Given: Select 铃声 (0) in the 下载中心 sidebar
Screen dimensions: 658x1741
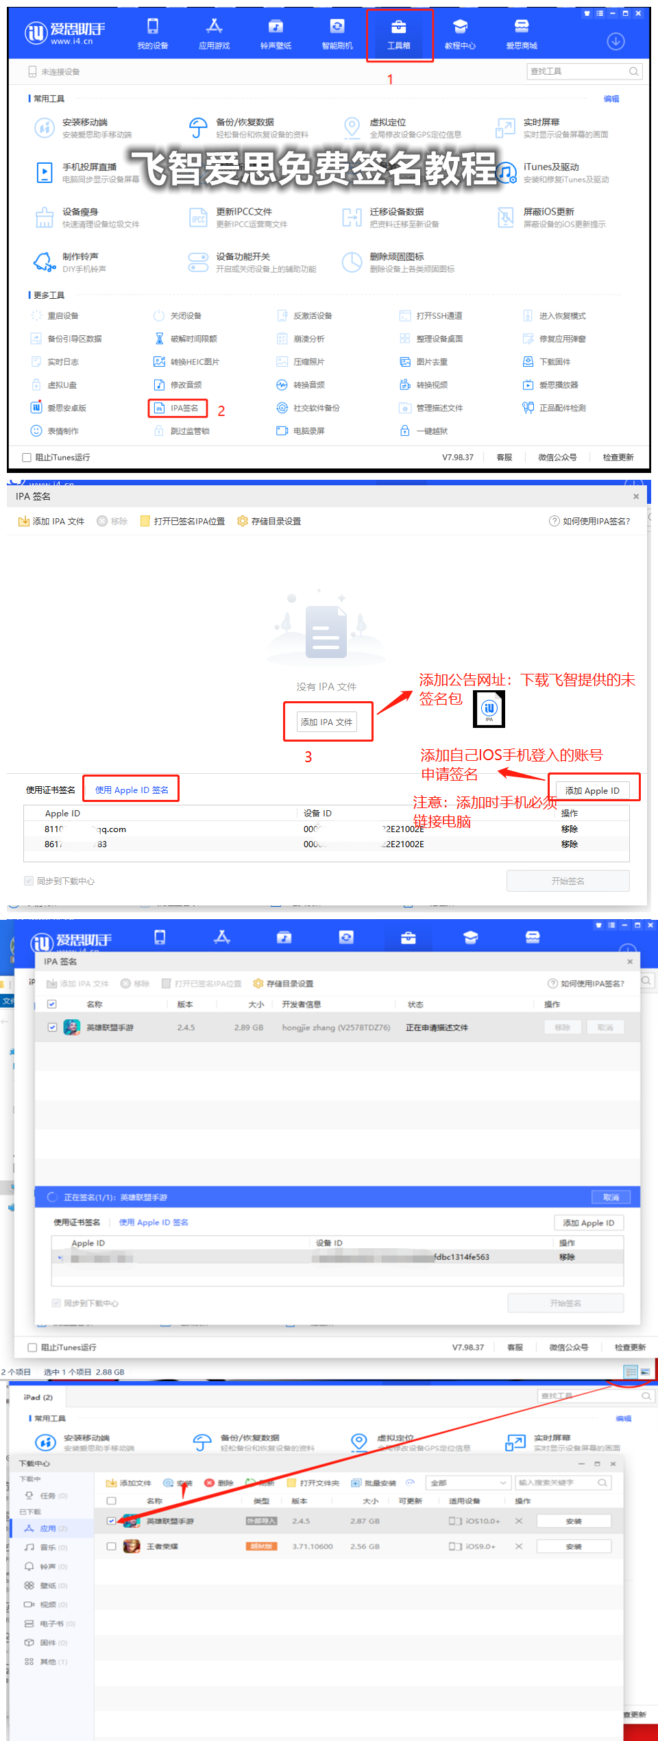Looking at the screenshot, I should click(52, 1566).
